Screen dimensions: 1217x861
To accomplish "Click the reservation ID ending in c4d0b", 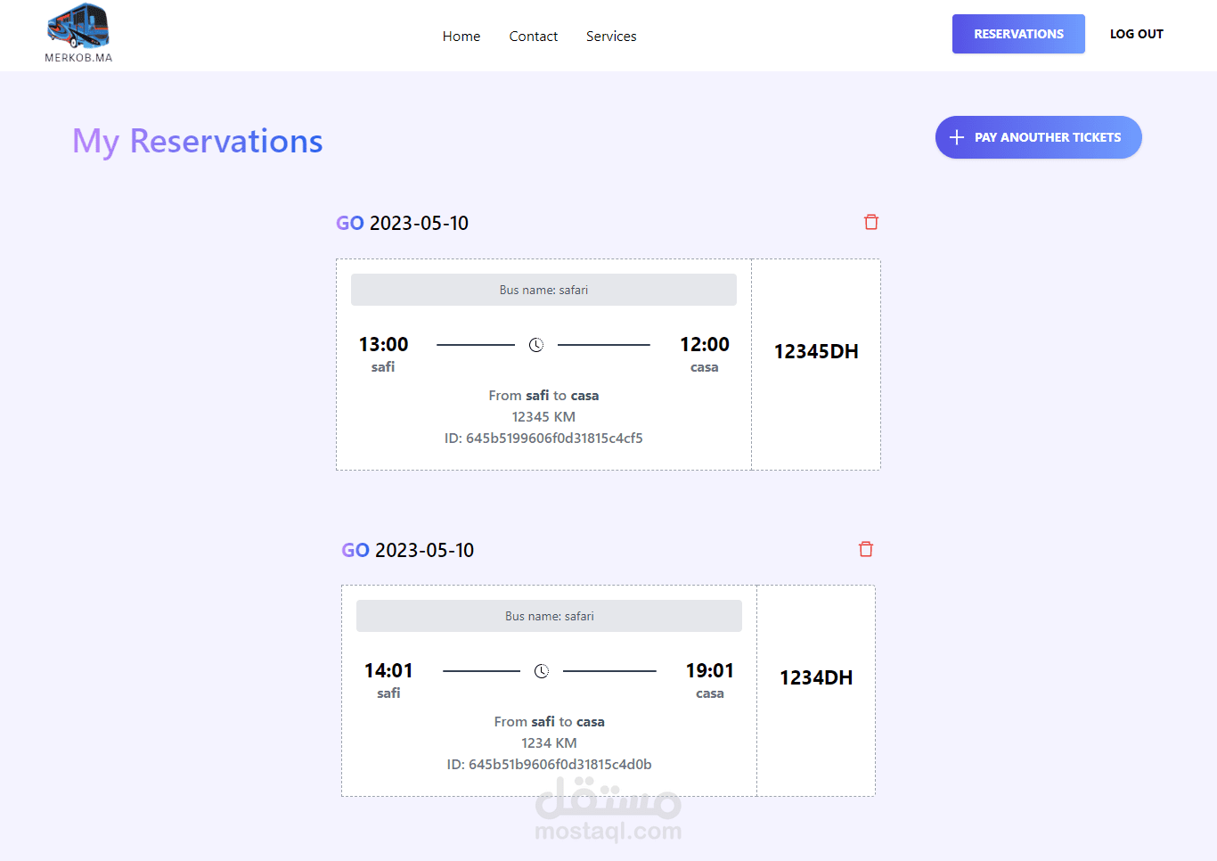I will (549, 765).
